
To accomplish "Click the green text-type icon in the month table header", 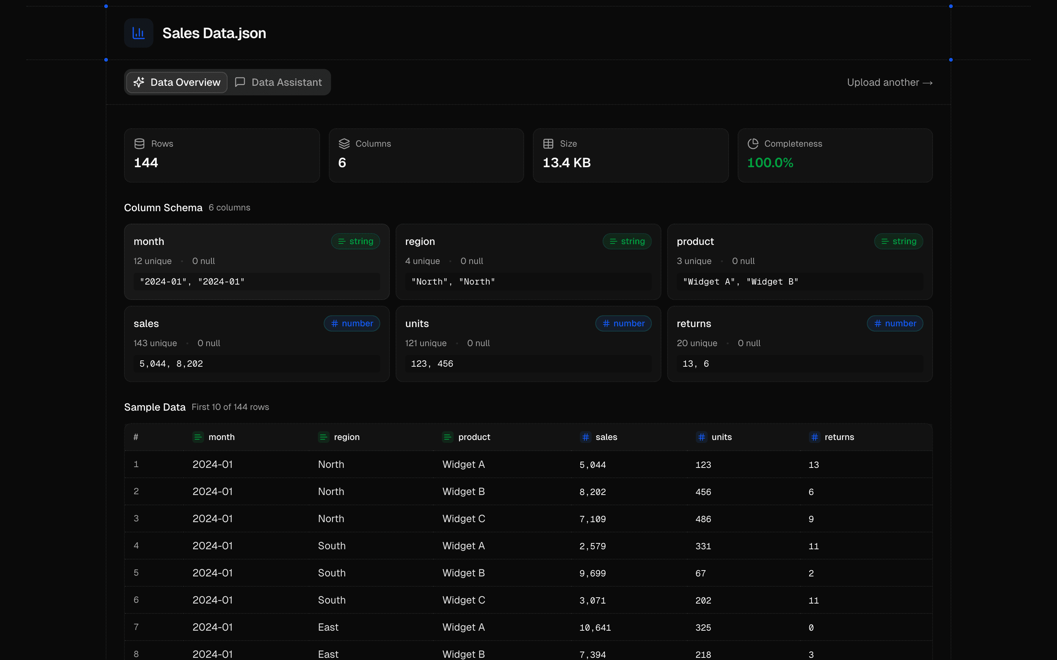I will (198, 437).
